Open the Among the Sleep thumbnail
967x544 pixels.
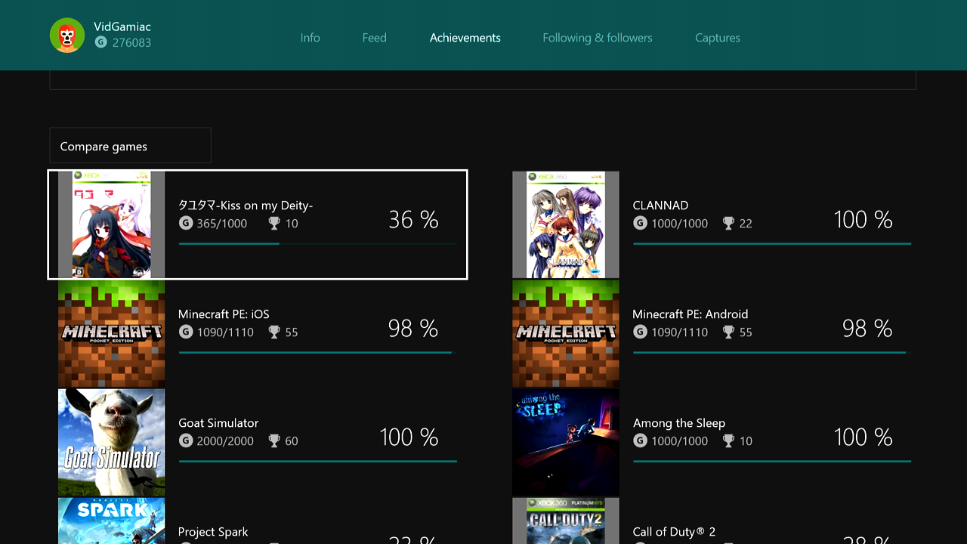pyautogui.click(x=566, y=442)
